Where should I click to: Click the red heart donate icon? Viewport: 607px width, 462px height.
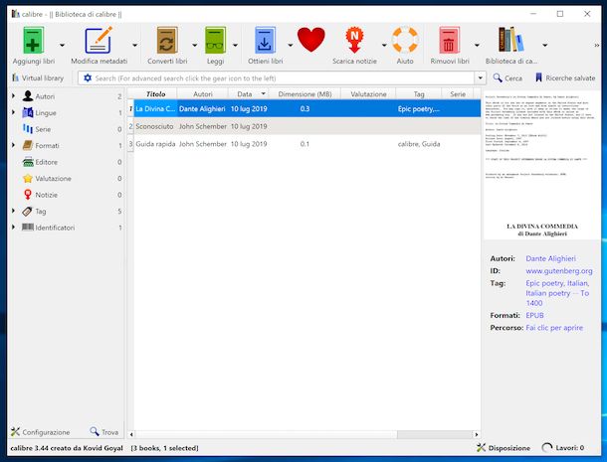click(310, 40)
